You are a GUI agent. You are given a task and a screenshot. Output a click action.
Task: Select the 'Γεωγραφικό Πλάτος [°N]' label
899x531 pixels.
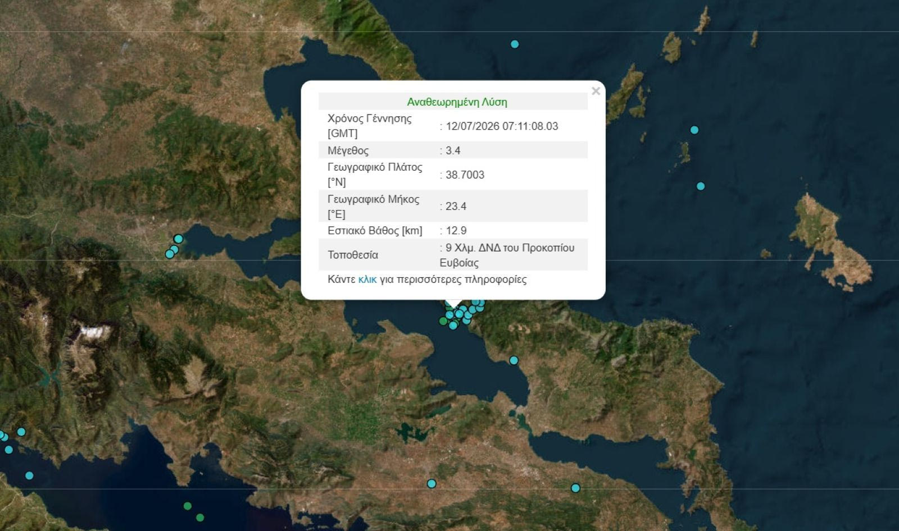tap(375, 175)
